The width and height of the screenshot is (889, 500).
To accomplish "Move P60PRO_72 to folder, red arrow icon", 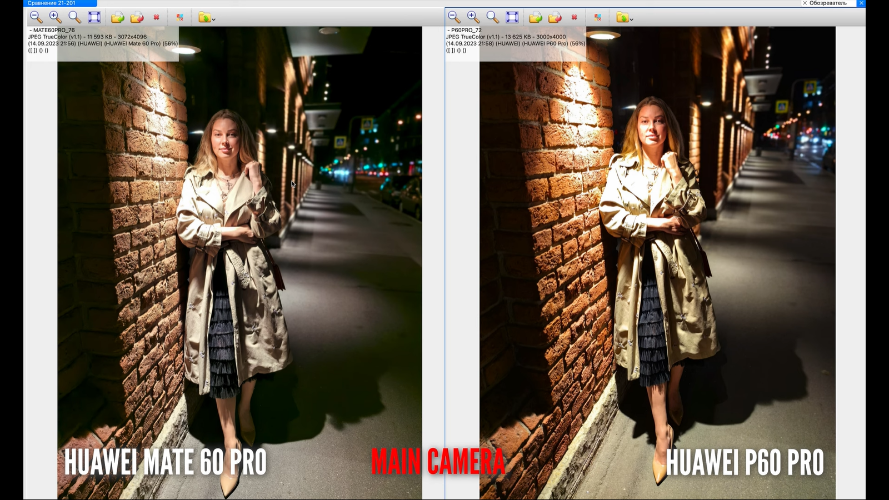I will (555, 17).
